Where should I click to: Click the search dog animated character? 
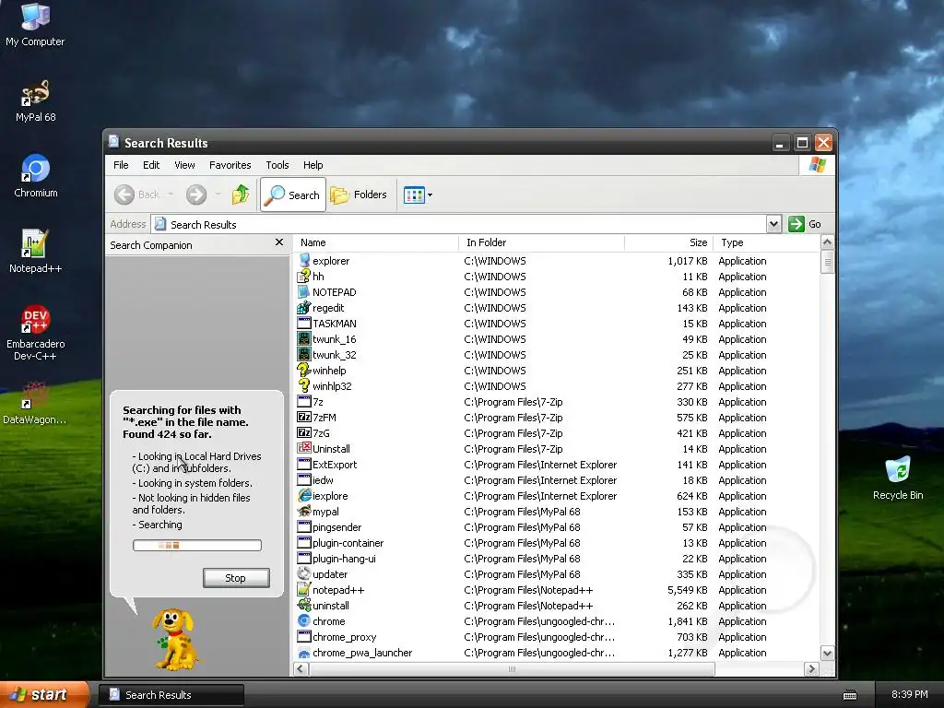coord(174,639)
